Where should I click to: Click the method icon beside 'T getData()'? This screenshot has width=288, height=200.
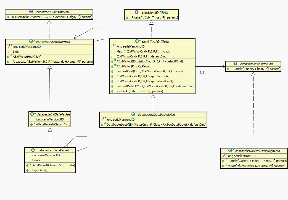click(x=28, y=170)
